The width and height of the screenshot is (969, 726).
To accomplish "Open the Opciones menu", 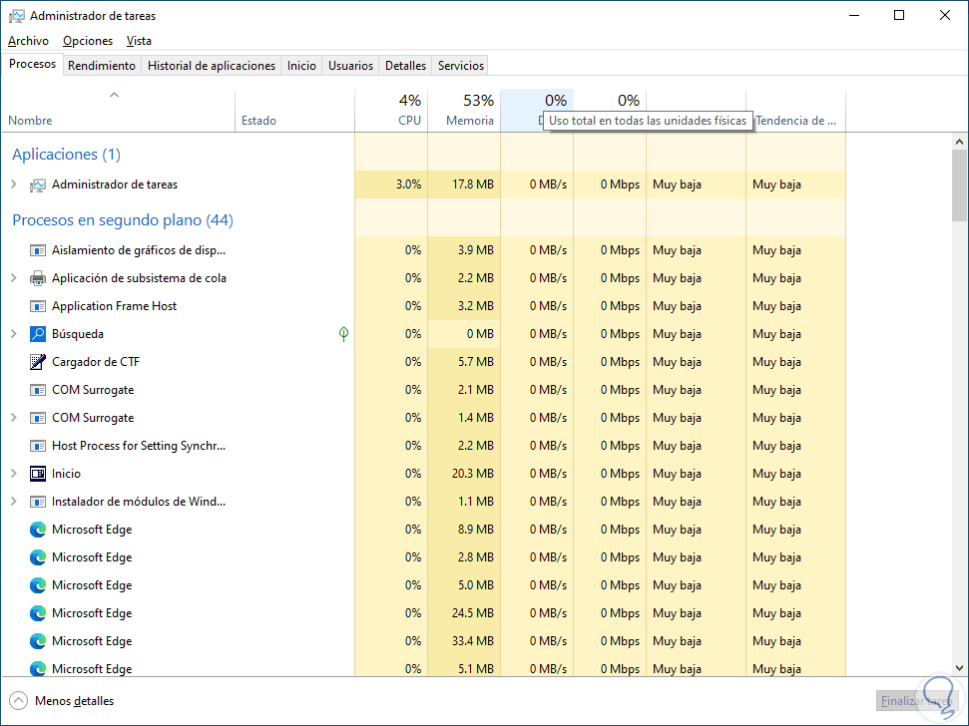I will tap(88, 41).
